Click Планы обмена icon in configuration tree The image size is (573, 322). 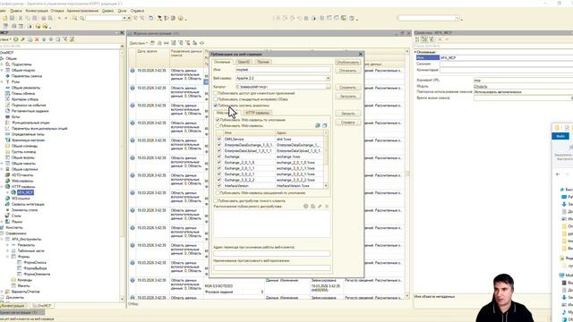click(x=7, y=93)
